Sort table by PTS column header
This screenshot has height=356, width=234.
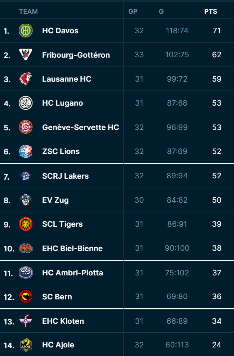coord(211,11)
